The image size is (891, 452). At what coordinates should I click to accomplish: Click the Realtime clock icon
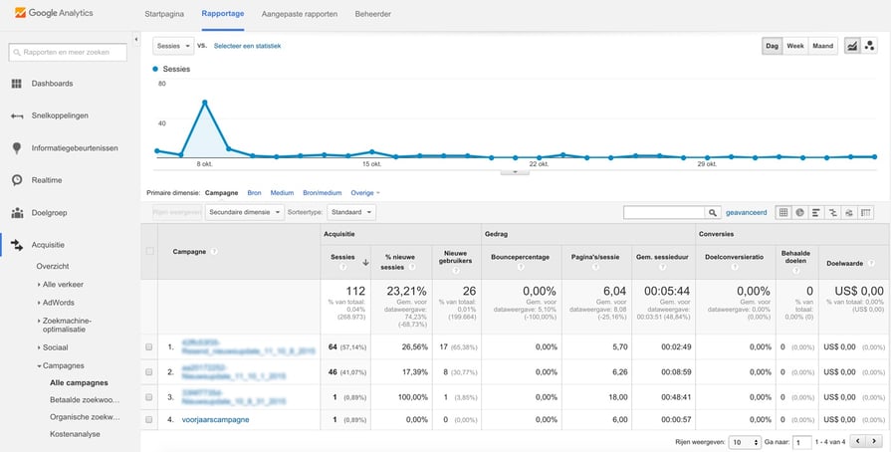17,180
